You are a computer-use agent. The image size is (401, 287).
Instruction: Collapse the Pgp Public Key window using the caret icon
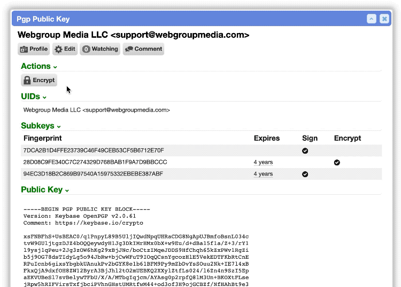click(372, 19)
